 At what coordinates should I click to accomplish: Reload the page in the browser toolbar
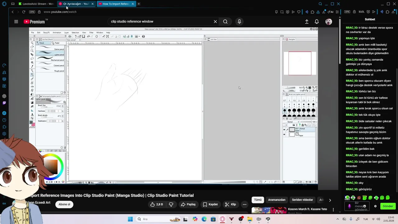pyautogui.click(x=24, y=12)
